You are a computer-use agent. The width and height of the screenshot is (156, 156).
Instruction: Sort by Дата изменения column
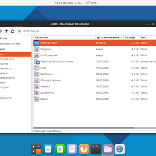pyautogui.click(x=110, y=37)
